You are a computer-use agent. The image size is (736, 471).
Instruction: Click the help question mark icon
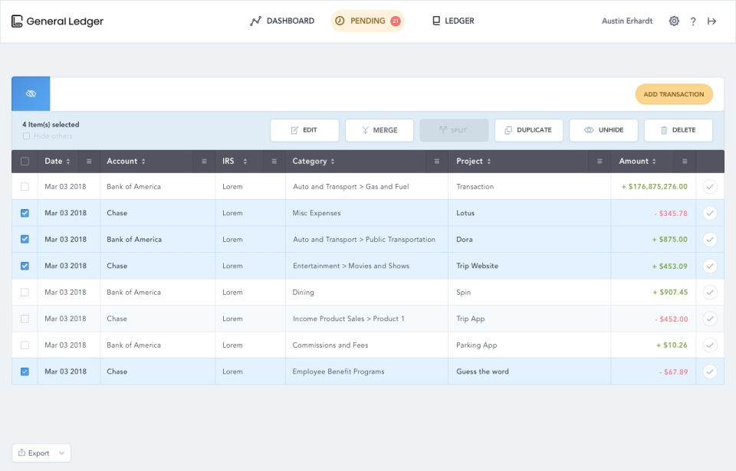click(x=693, y=21)
